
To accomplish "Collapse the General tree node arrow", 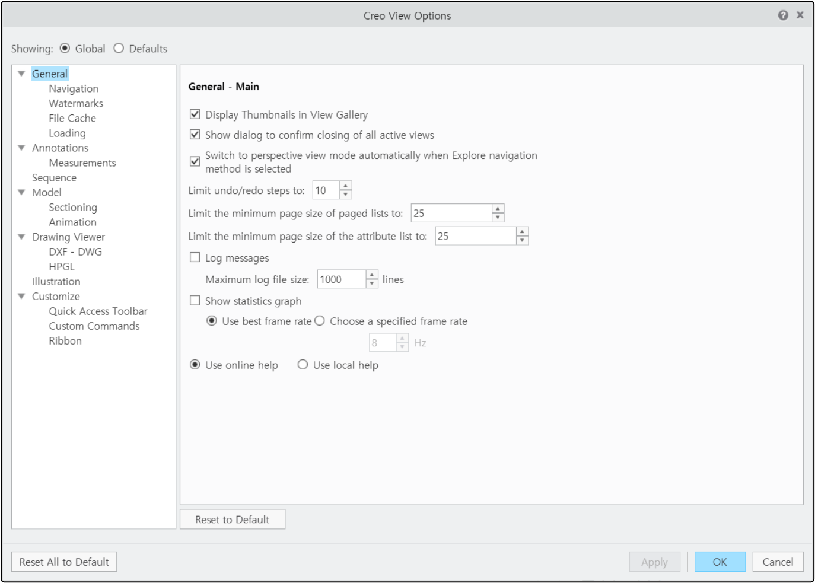I will click(21, 74).
